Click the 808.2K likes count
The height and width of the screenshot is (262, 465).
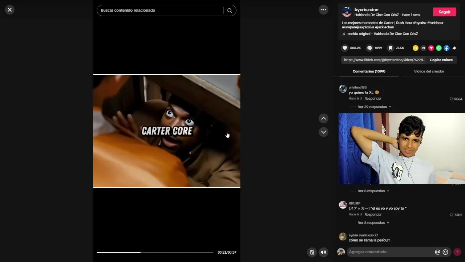coord(356,48)
